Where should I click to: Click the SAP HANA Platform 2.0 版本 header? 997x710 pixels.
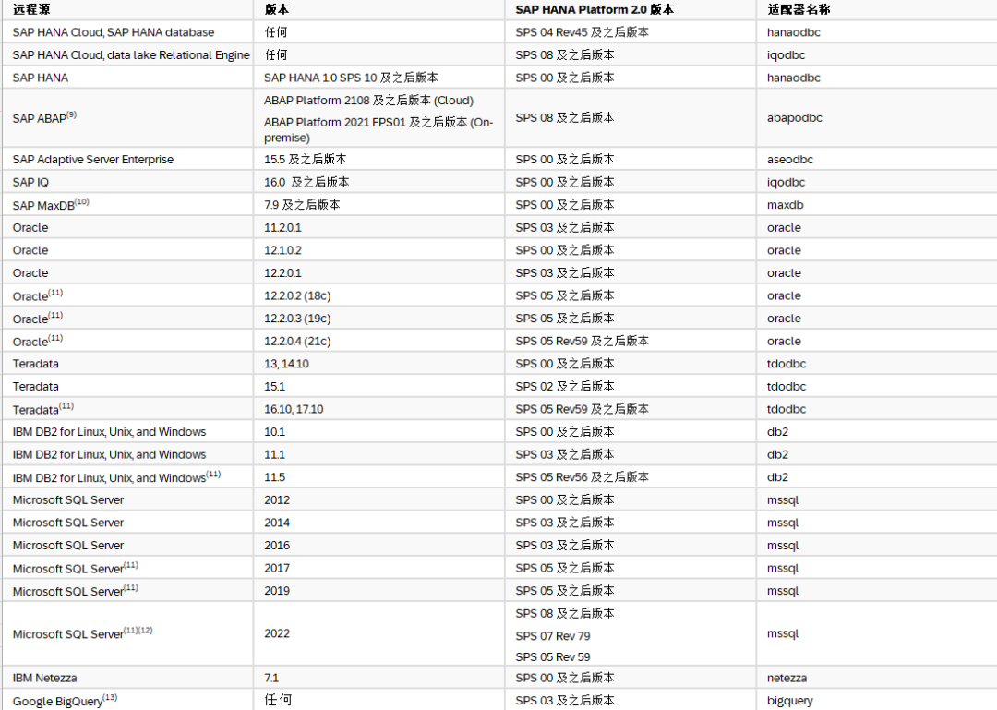(x=595, y=9)
